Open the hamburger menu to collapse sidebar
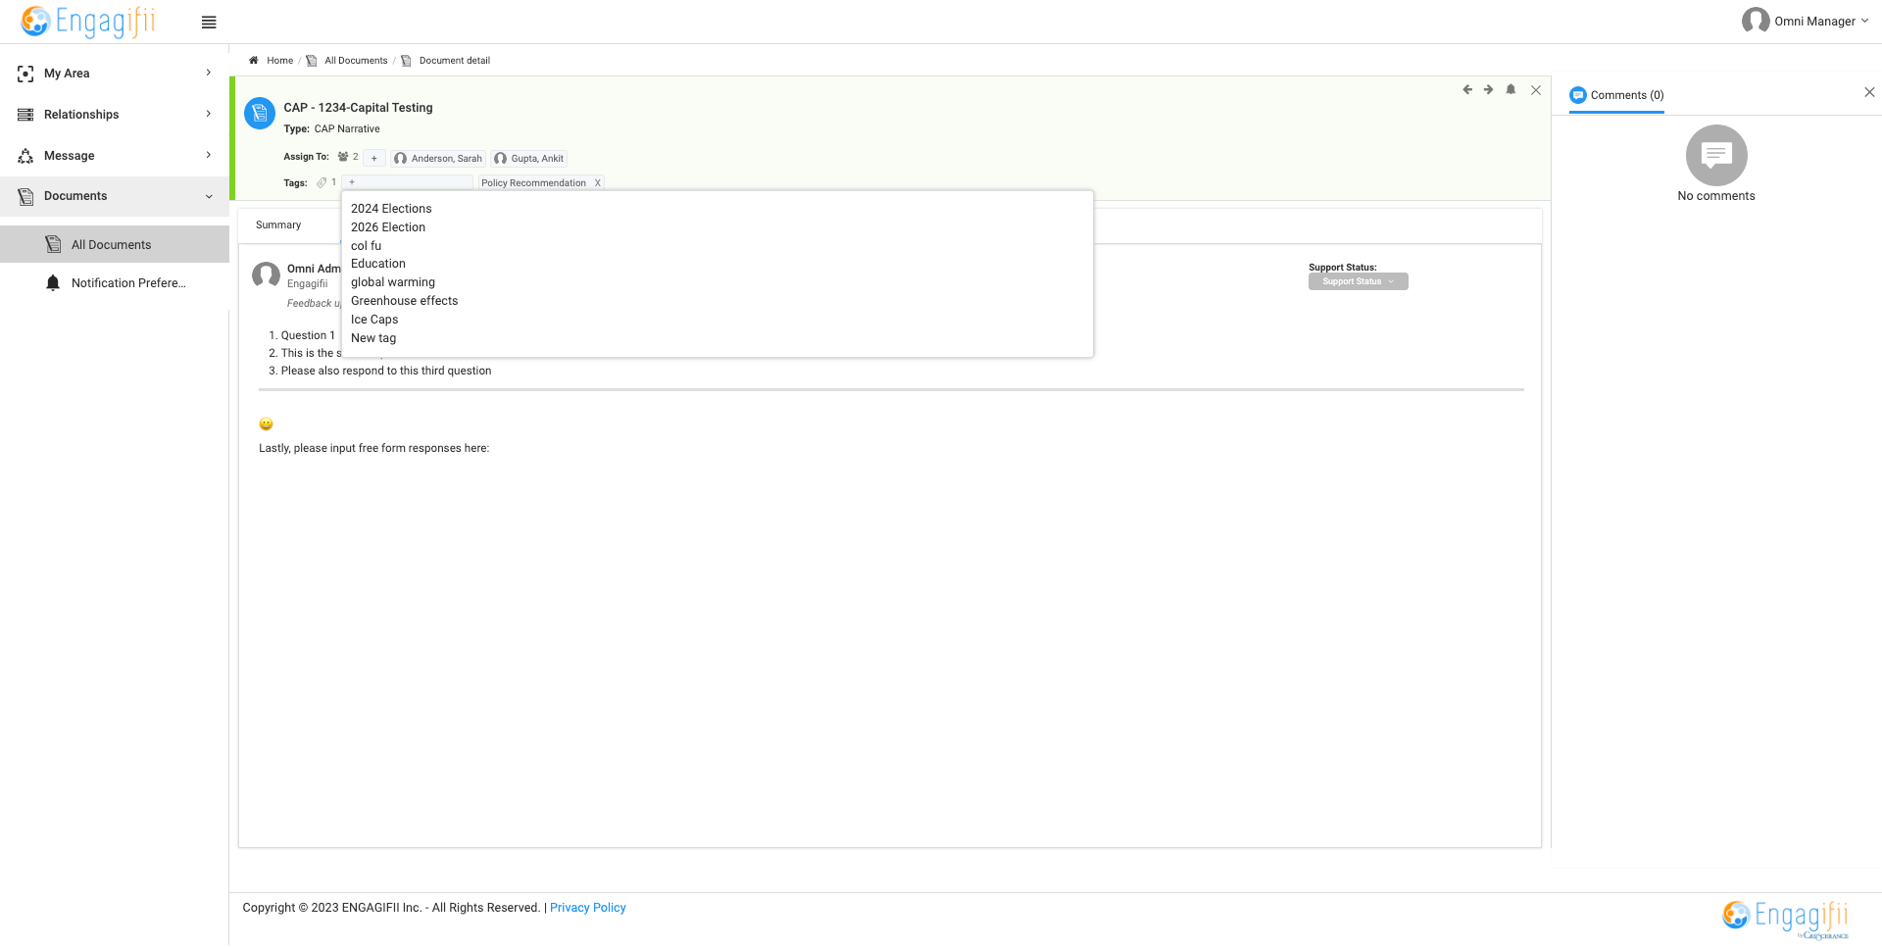 pyautogui.click(x=209, y=23)
